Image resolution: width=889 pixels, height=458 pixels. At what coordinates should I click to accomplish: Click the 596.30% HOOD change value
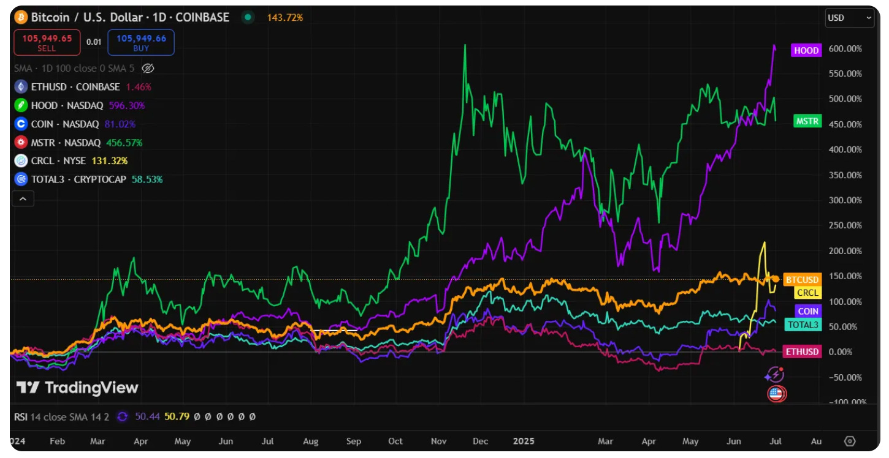click(x=126, y=105)
